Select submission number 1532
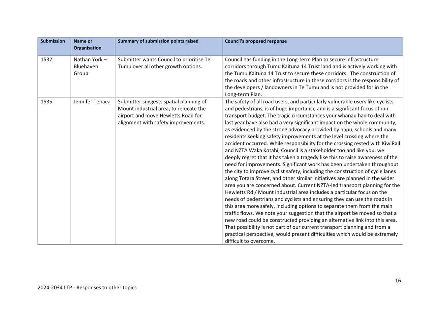This screenshot has height=309, width=438. (x=46, y=60)
